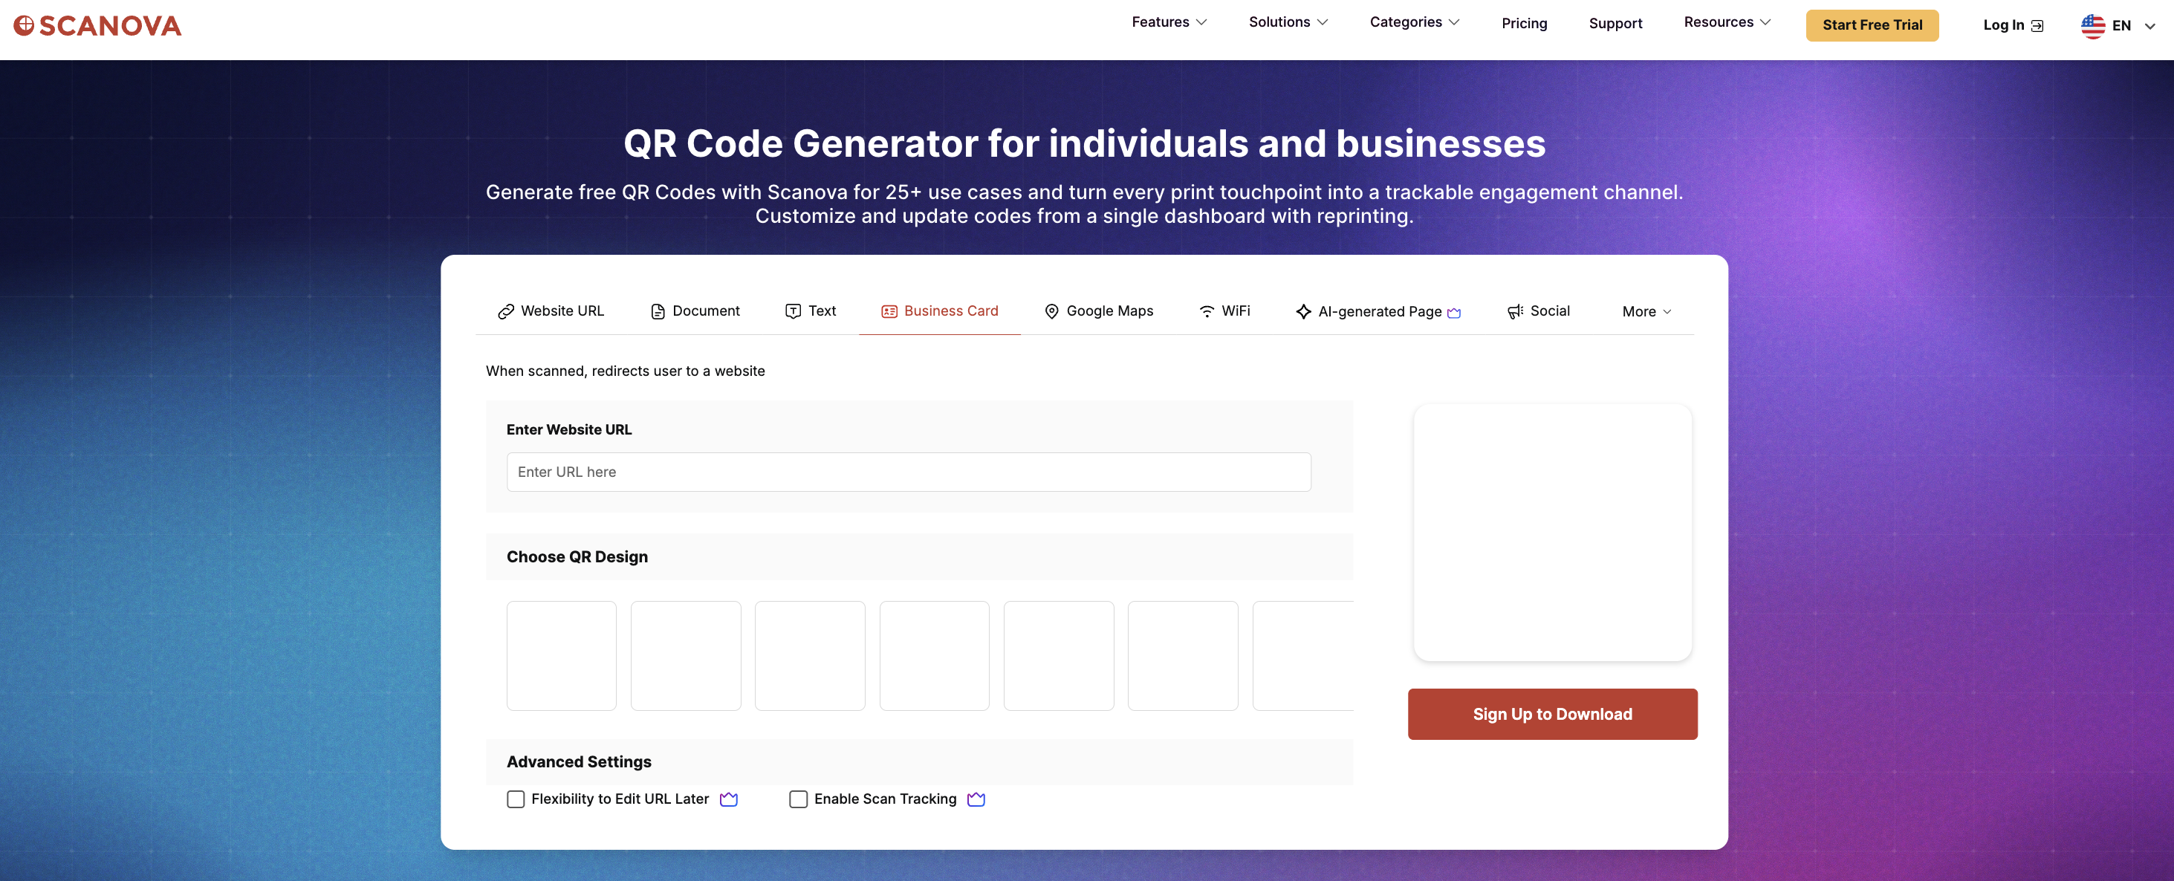
Task: Expand the Categories dropdown
Action: tap(1415, 22)
